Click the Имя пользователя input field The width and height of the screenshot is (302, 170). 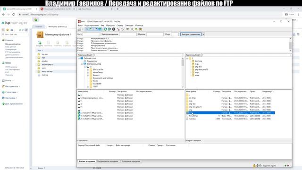(128, 34)
